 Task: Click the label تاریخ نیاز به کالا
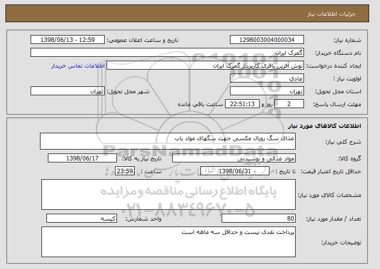click(142, 158)
